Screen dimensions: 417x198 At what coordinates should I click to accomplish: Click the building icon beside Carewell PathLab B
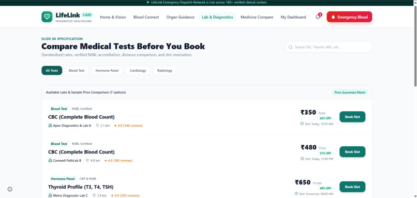point(50,161)
